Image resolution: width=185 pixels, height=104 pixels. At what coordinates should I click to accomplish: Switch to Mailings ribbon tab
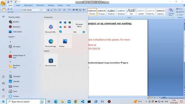[51, 5]
